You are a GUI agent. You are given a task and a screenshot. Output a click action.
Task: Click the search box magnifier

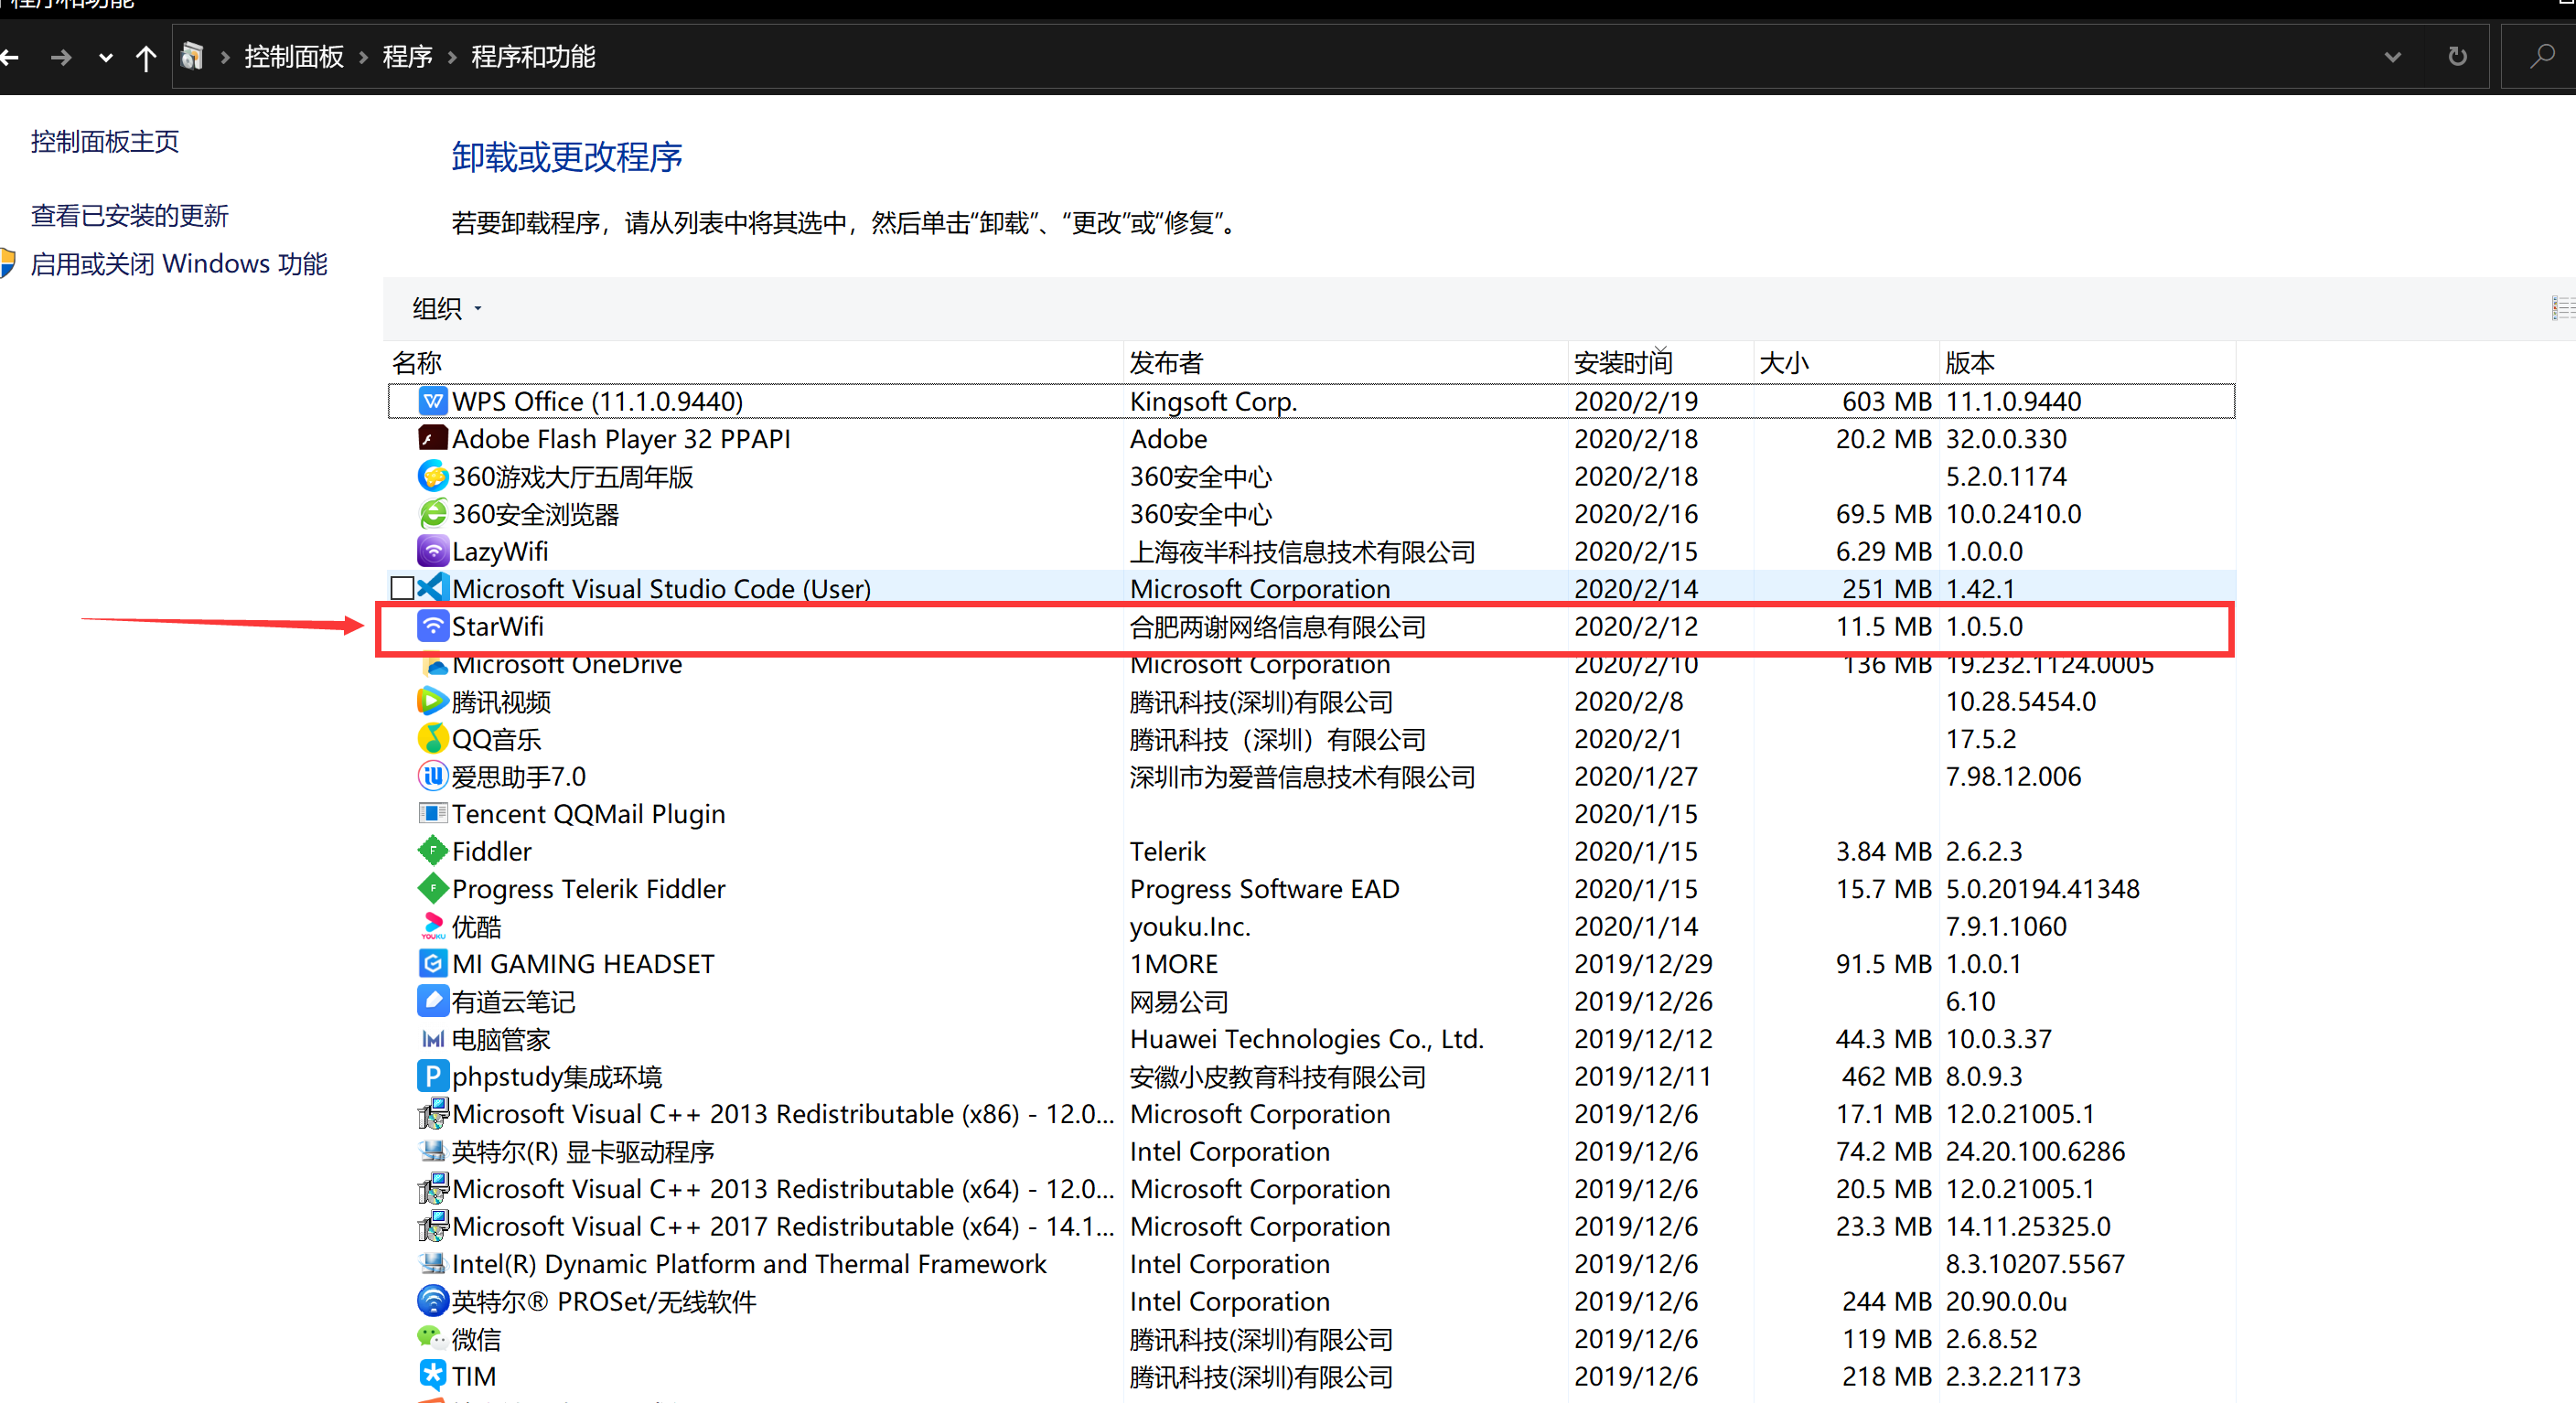click(2541, 57)
